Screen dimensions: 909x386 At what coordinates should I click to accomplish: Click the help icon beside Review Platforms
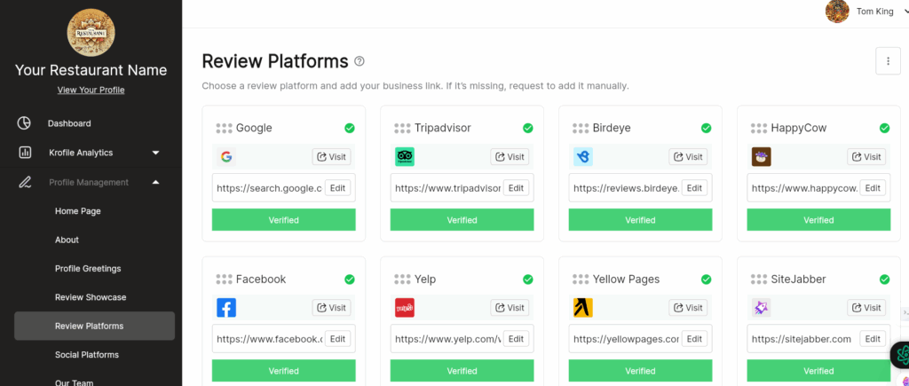click(x=360, y=61)
